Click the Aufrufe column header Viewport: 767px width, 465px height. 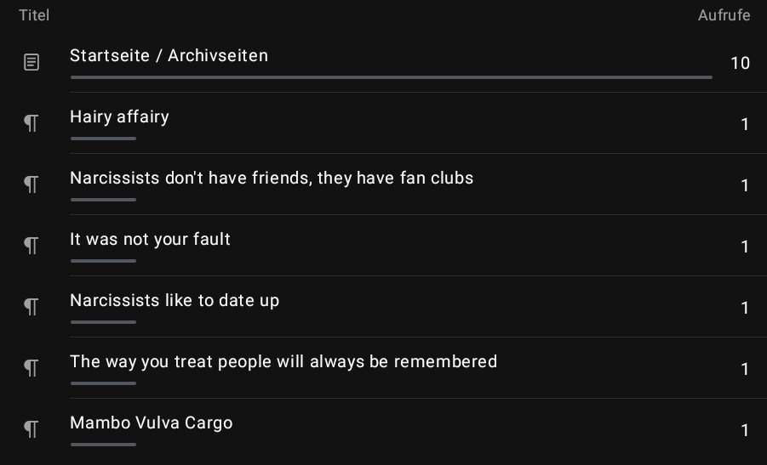click(724, 15)
